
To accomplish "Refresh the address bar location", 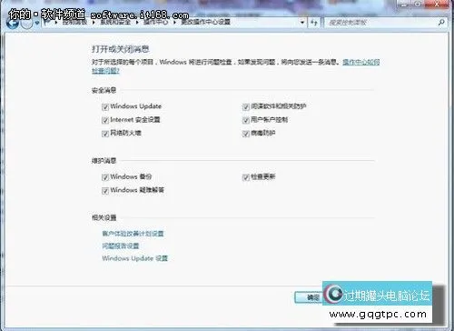I will pyautogui.click(x=314, y=23).
